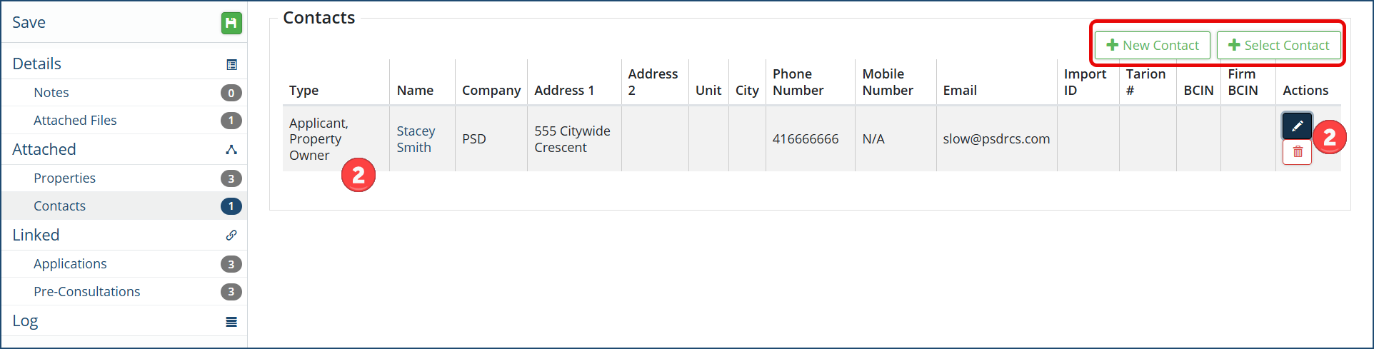Click the Linked chain icon
The image size is (1374, 349).
pyautogui.click(x=231, y=236)
